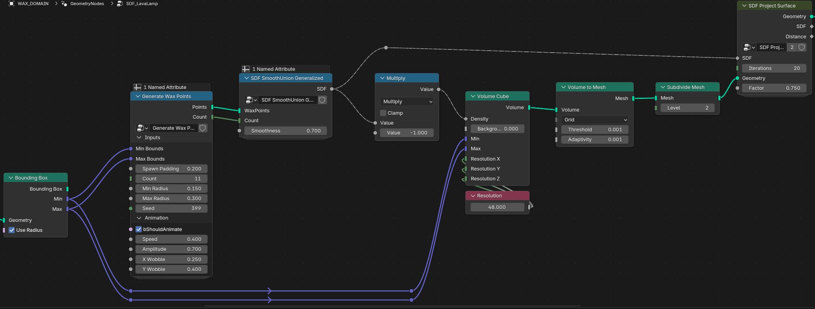Click the Points output socket of Generate Wax Points
815x309 pixels.
212,107
